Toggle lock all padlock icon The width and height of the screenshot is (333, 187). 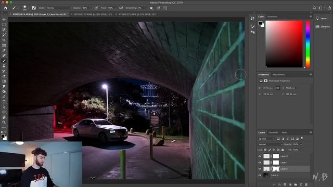[283, 150]
